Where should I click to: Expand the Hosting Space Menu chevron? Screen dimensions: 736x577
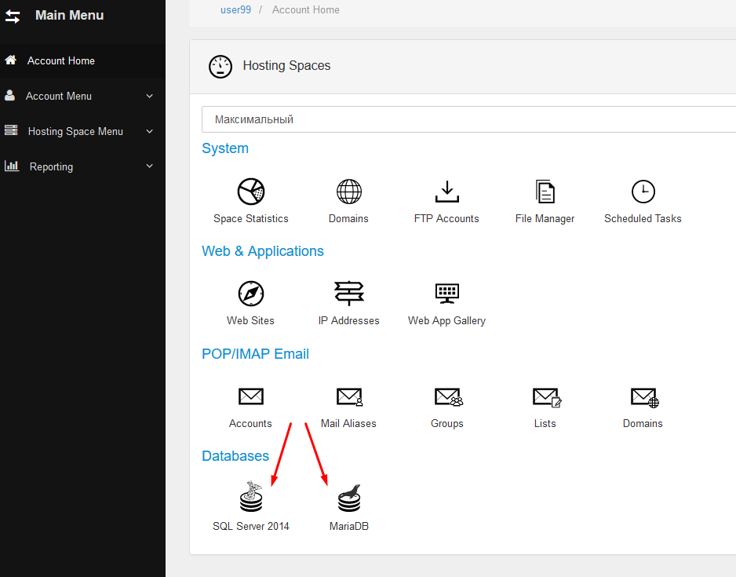click(150, 131)
